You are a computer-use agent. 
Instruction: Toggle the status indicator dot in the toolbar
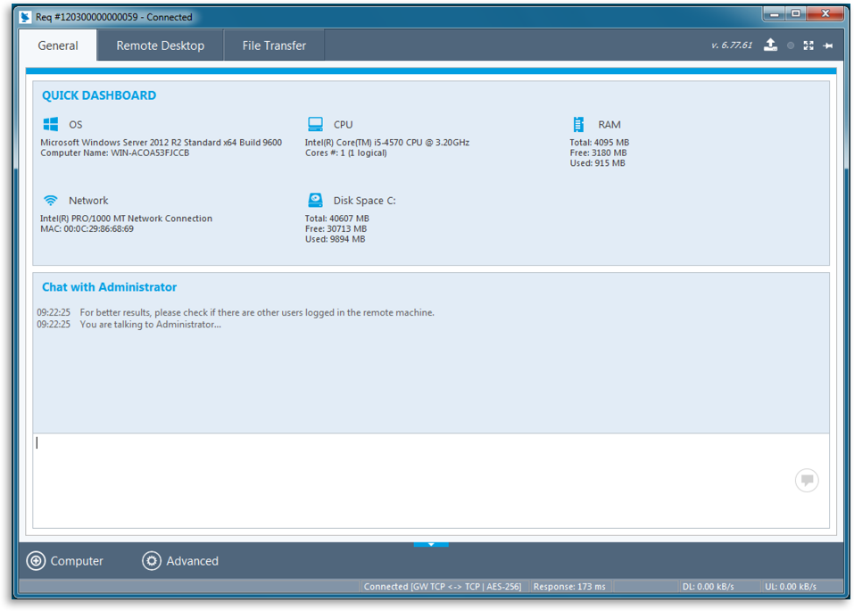pyautogui.click(x=790, y=44)
